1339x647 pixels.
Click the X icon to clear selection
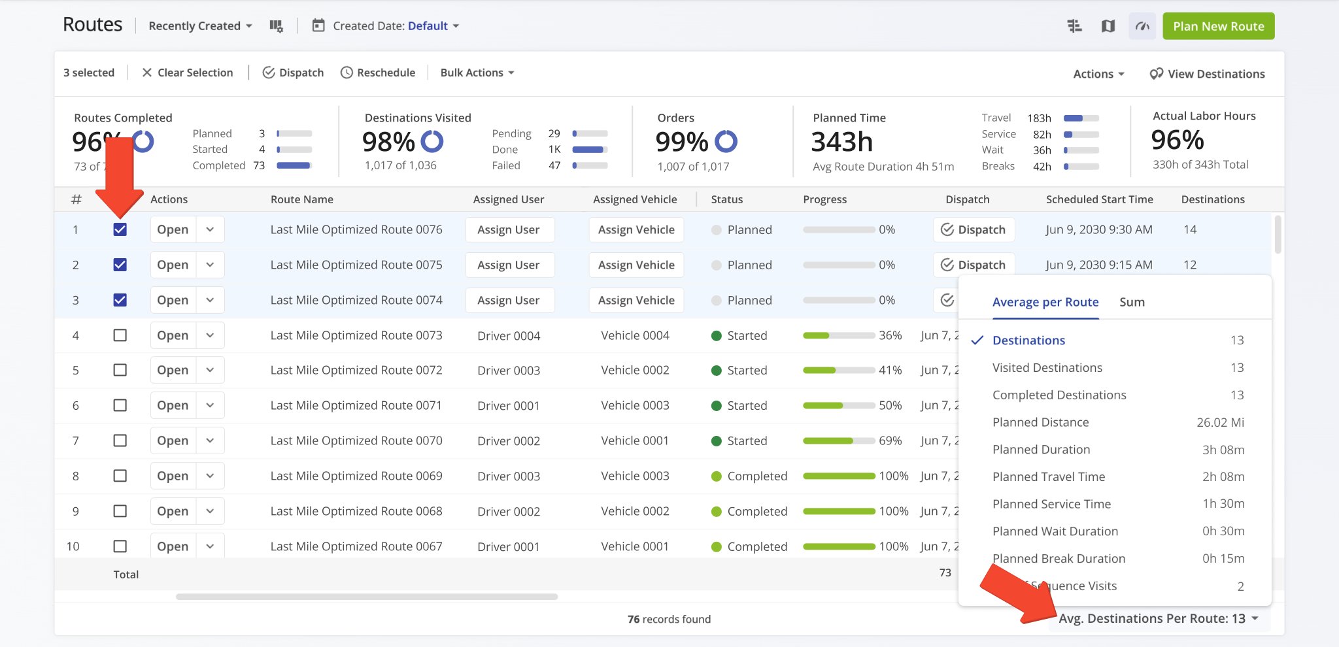coord(146,73)
